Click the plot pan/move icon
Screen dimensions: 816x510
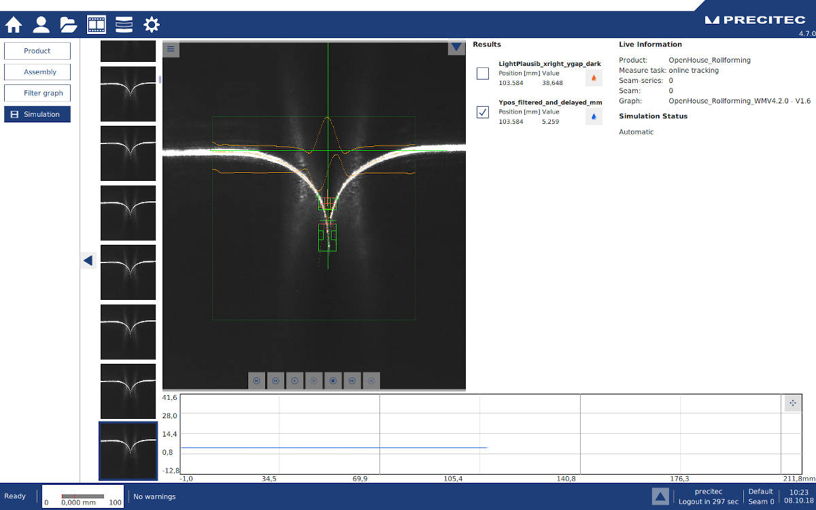[x=792, y=403]
